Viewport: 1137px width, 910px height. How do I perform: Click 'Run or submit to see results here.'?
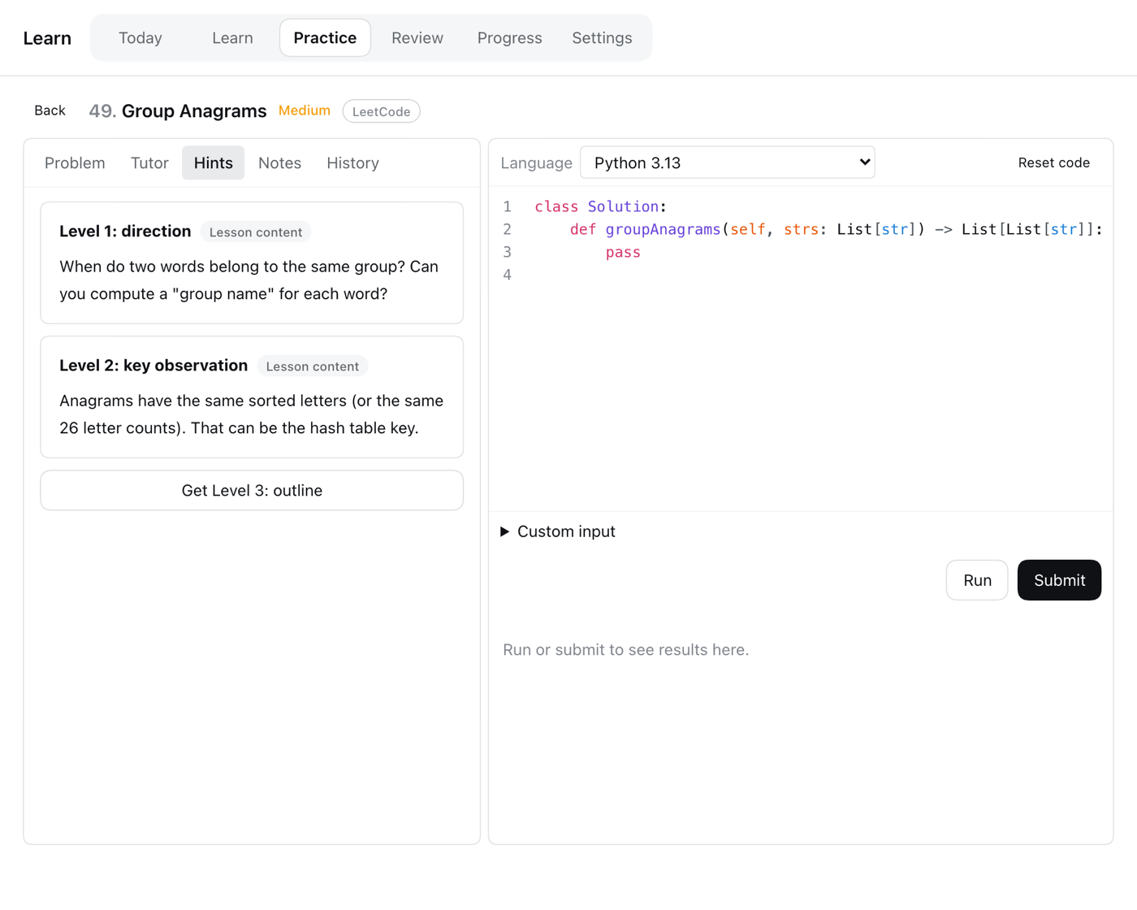[x=626, y=650]
